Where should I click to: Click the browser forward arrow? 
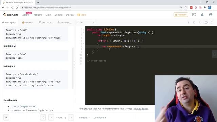7,8
